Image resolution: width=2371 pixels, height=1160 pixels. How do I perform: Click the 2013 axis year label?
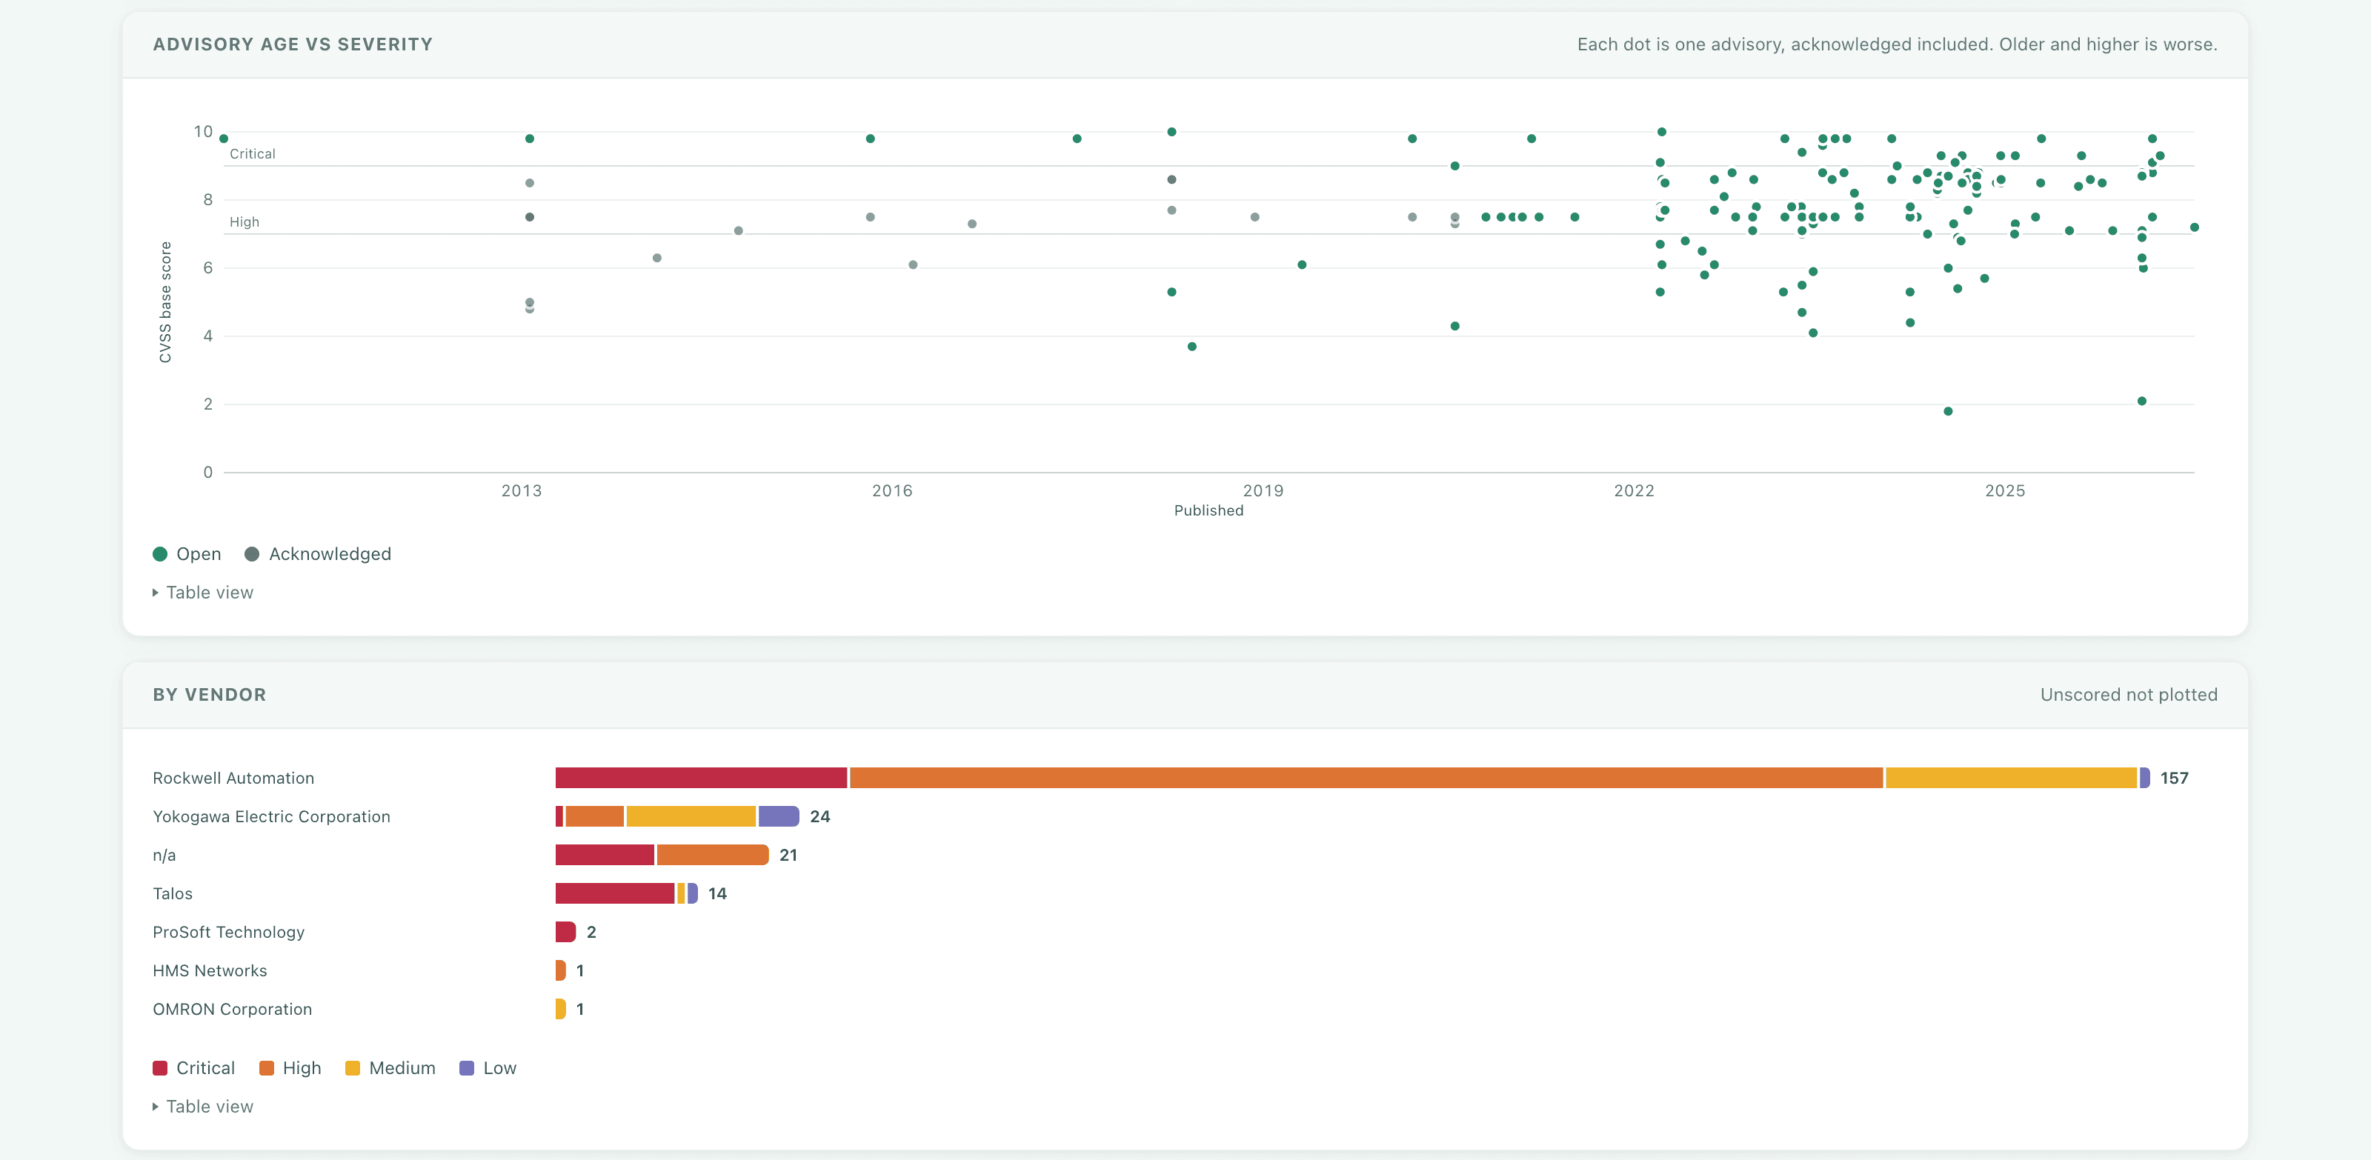tap(522, 491)
